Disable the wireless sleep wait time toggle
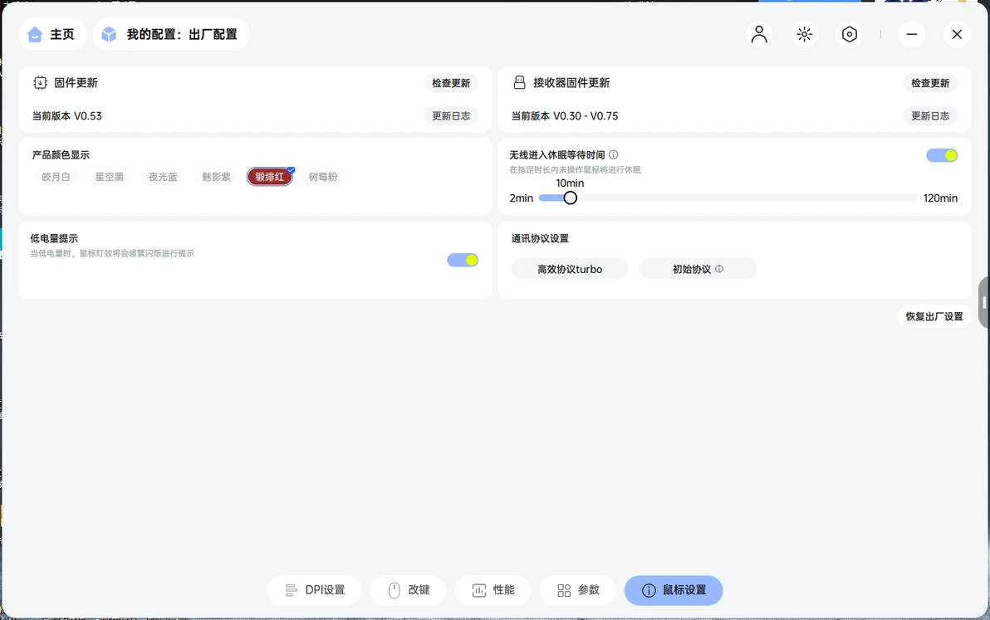The height and width of the screenshot is (620, 990). [x=941, y=155]
